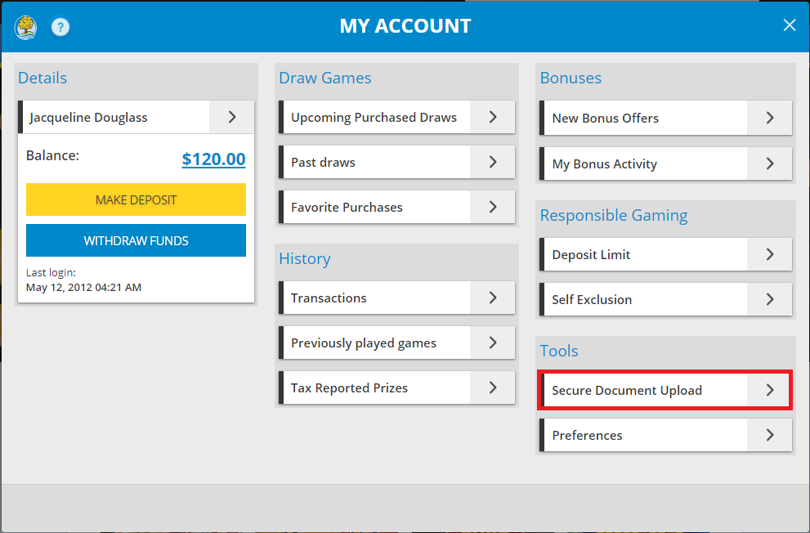Open the Deposit Limit settings
The image size is (810, 533).
coord(645,254)
